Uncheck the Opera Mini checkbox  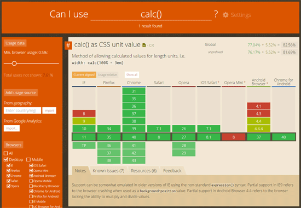tap(31, 171)
